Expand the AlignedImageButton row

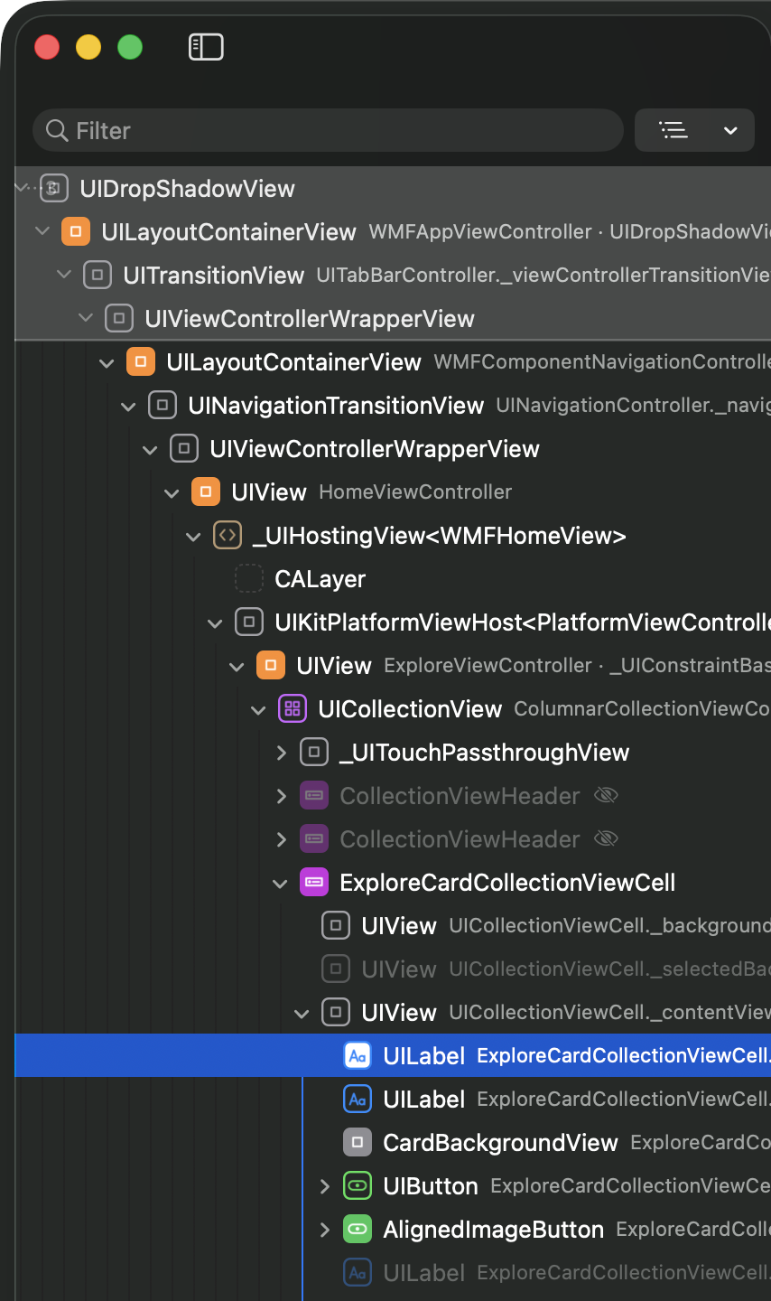coord(324,1229)
